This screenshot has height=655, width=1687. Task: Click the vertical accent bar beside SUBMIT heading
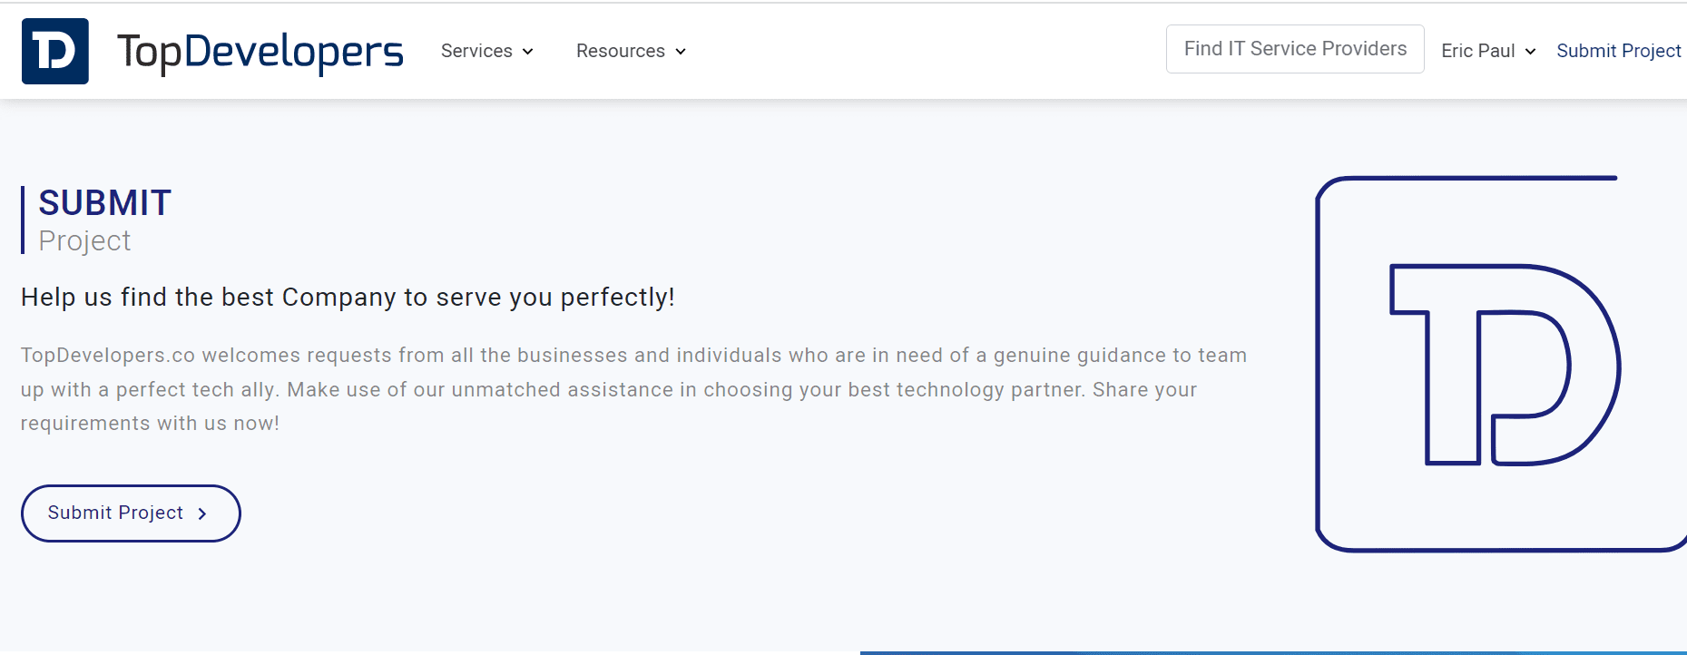[24, 220]
